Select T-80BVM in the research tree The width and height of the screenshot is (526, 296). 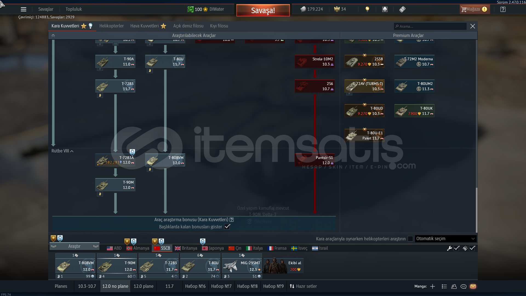[165, 160]
